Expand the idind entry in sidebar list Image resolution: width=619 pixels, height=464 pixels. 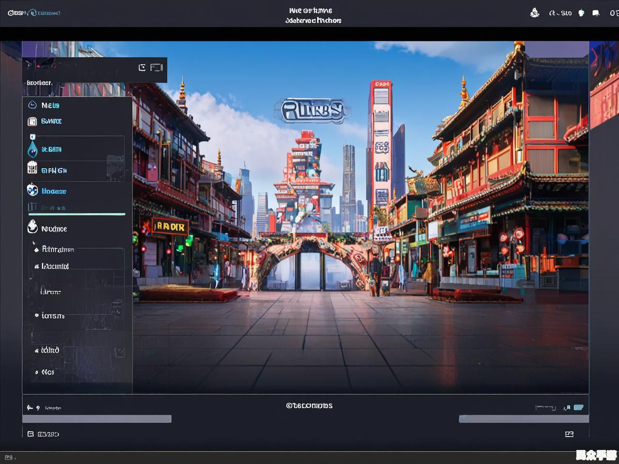tap(36, 350)
